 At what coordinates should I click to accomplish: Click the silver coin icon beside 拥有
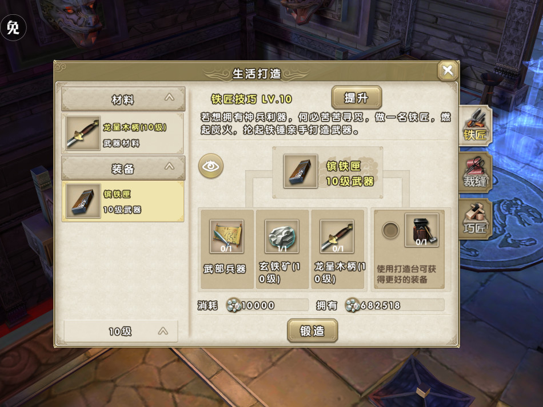click(353, 305)
